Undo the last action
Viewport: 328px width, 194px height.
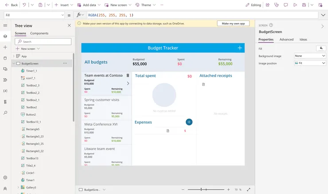pyautogui.click(x=24, y=5)
